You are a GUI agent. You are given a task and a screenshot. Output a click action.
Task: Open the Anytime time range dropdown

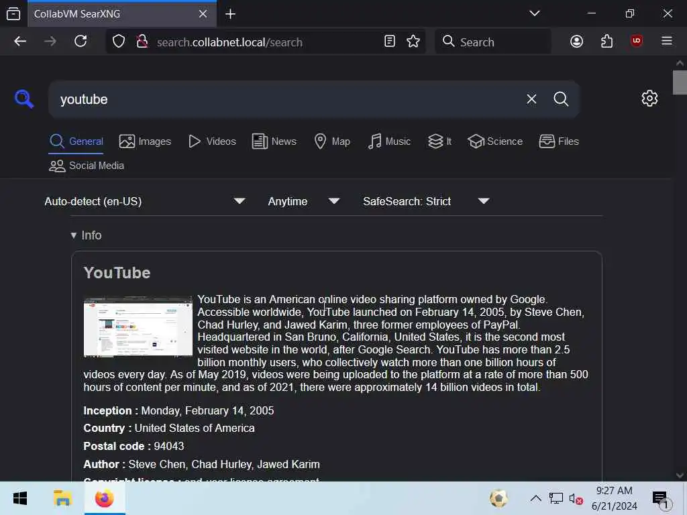pos(304,201)
